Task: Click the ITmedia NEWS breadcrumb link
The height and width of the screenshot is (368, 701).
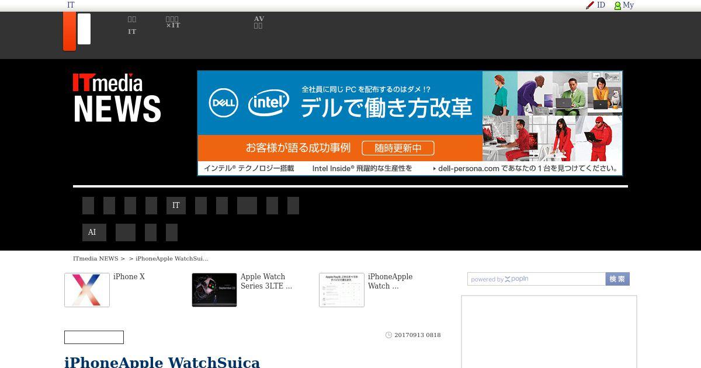Action: pos(96,259)
